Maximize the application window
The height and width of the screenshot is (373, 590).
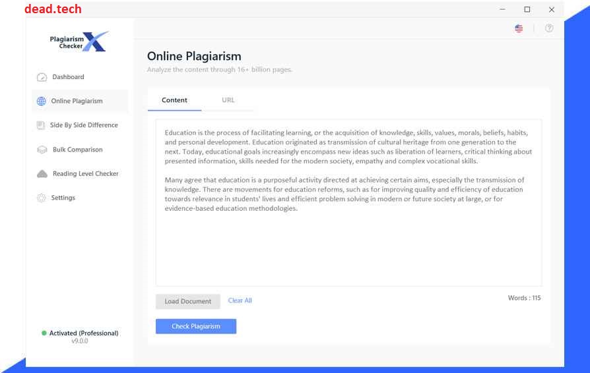[527, 9]
